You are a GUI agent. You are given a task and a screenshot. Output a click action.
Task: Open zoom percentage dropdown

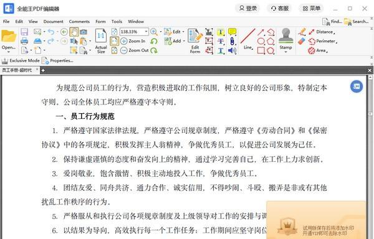tap(146, 32)
